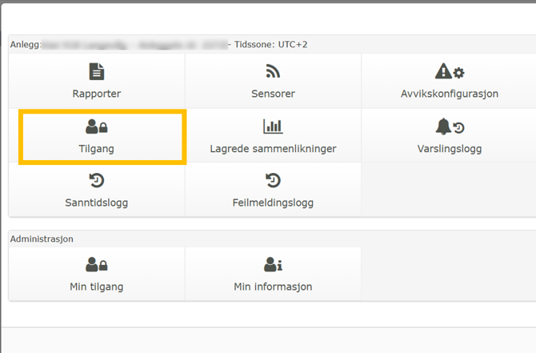The image size is (536, 353).
Task: Select the highlighted Tilgang label
Action: tap(97, 148)
